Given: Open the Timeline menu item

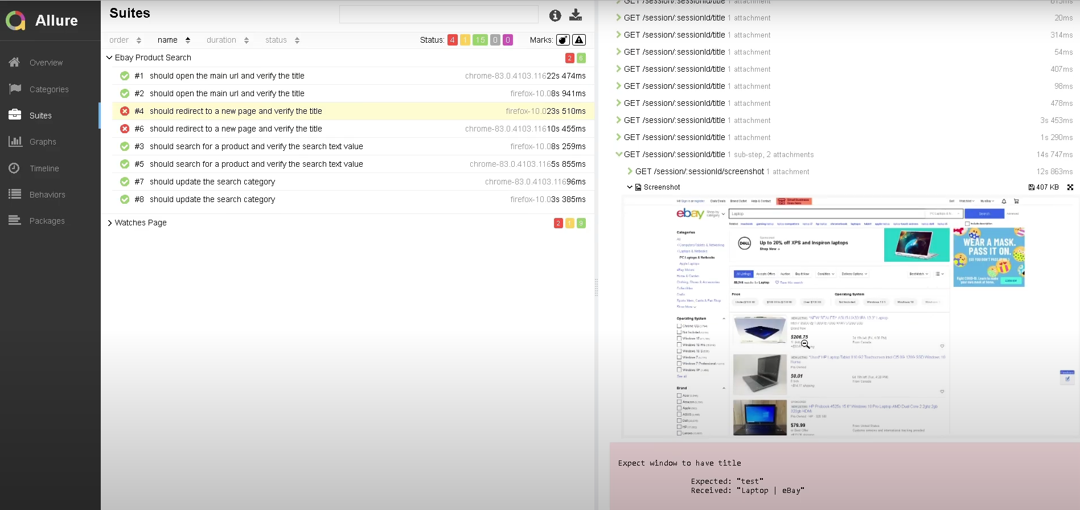Looking at the screenshot, I should click(x=44, y=168).
